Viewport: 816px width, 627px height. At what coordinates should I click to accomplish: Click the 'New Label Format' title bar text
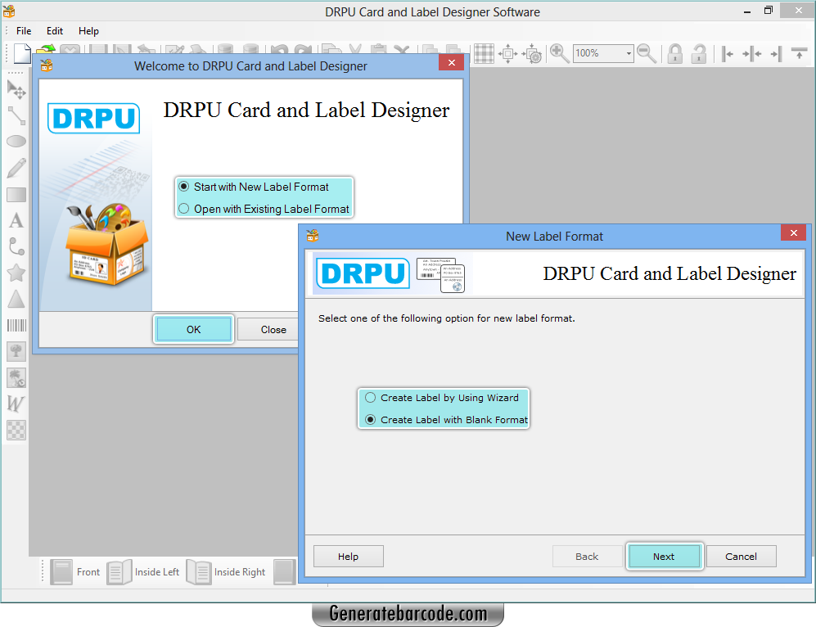pyautogui.click(x=554, y=237)
